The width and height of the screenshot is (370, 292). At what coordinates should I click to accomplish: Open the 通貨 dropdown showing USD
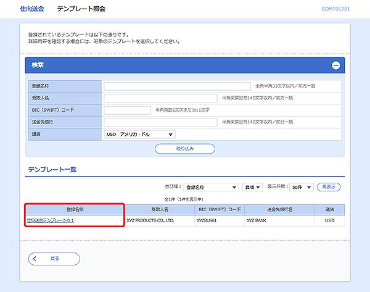(x=139, y=134)
